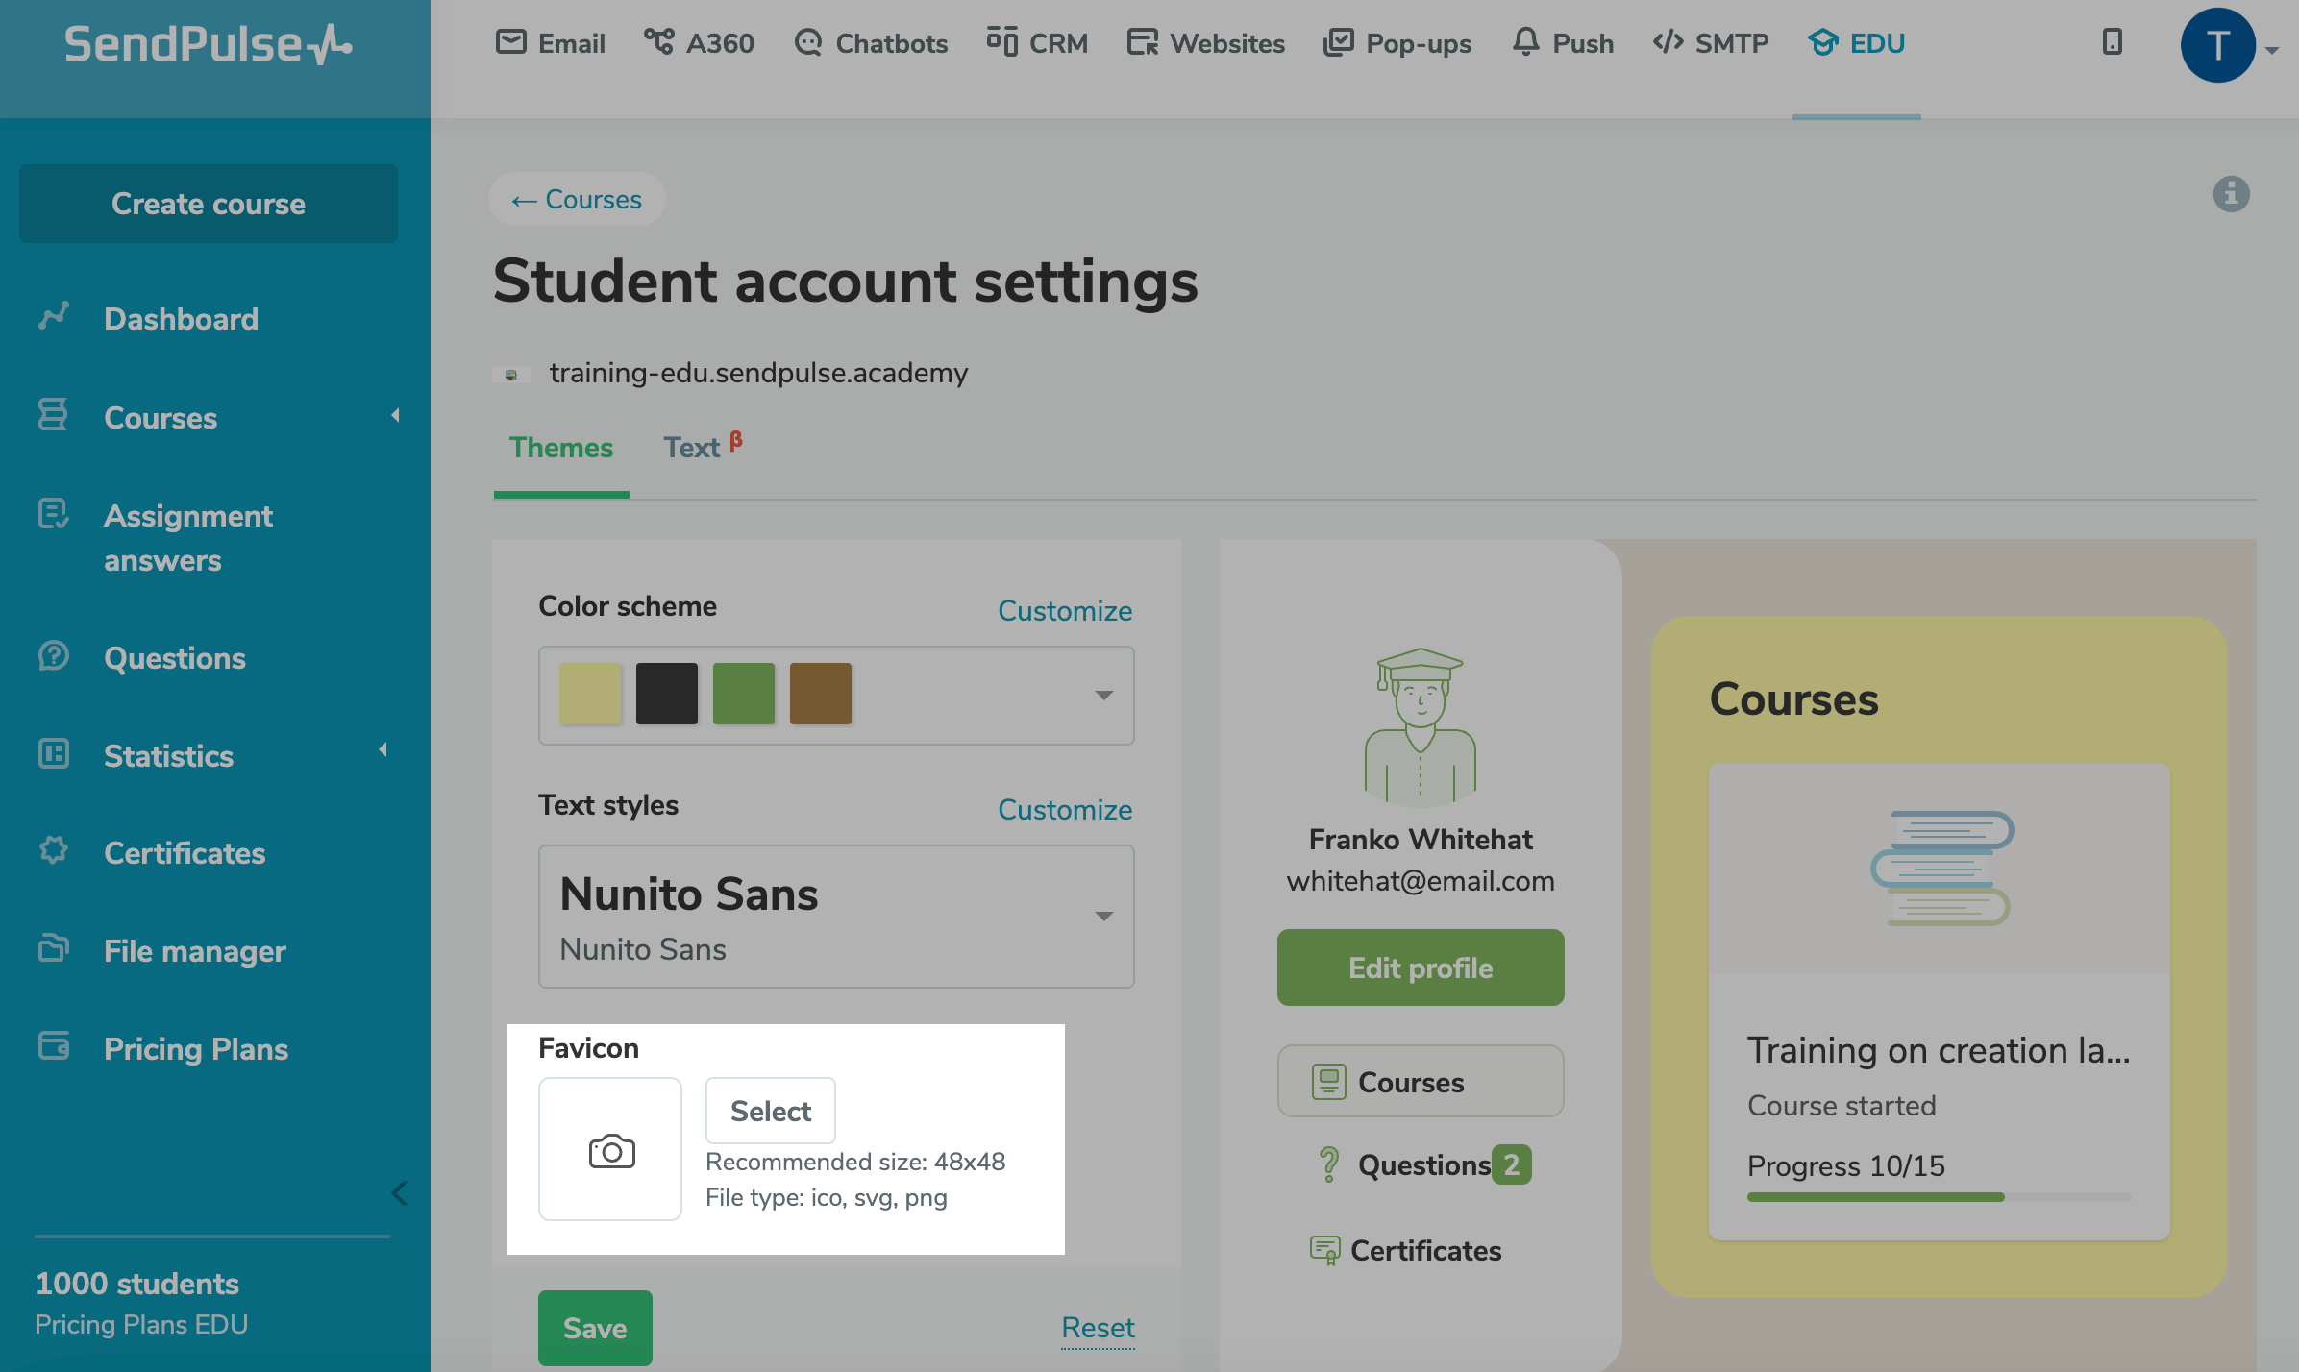The width and height of the screenshot is (2299, 1372).
Task: Click the info icon near the page title
Action: click(2231, 194)
